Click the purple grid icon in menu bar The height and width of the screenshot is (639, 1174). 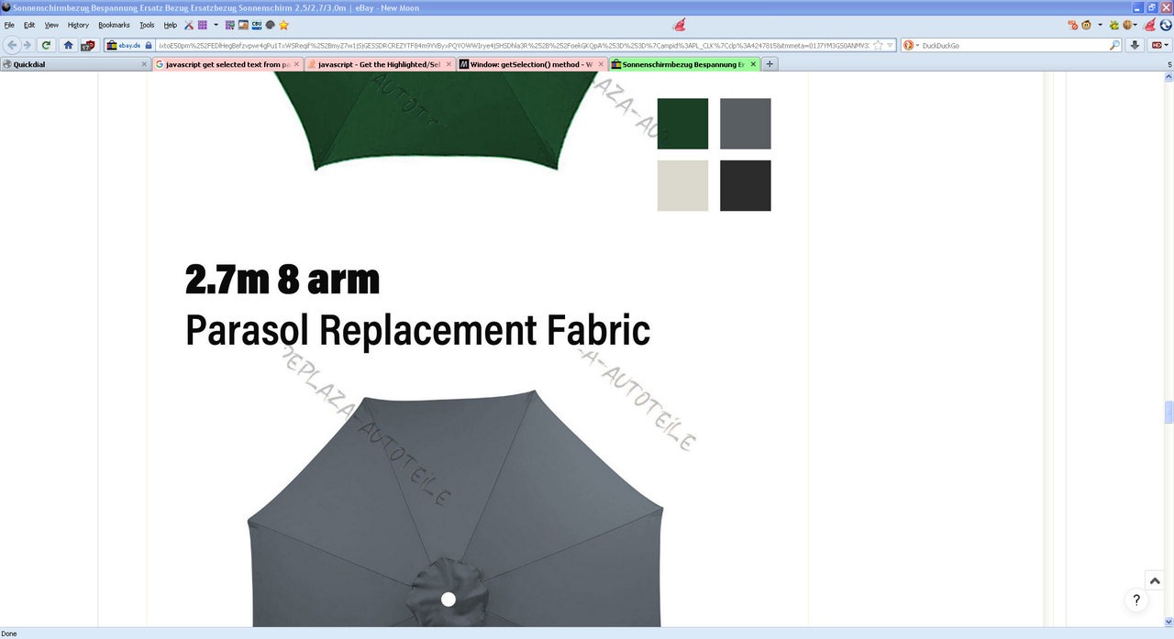tap(203, 25)
